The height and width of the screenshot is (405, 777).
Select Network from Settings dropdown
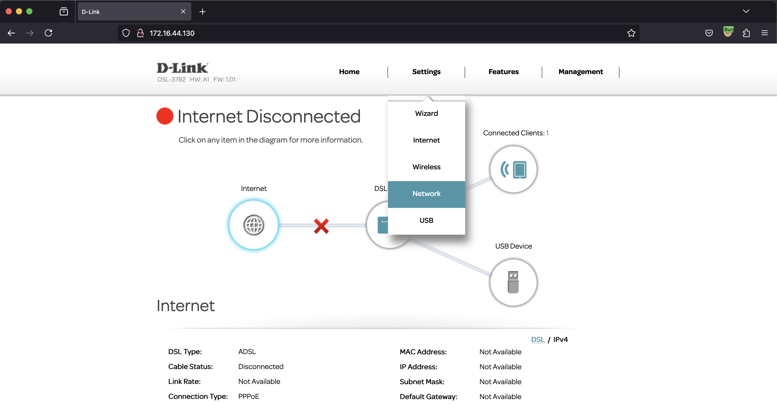point(426,194)
